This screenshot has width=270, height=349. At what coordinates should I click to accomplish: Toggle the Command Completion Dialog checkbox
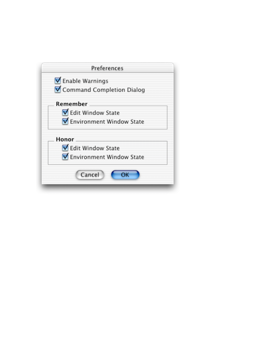[58, 90]
